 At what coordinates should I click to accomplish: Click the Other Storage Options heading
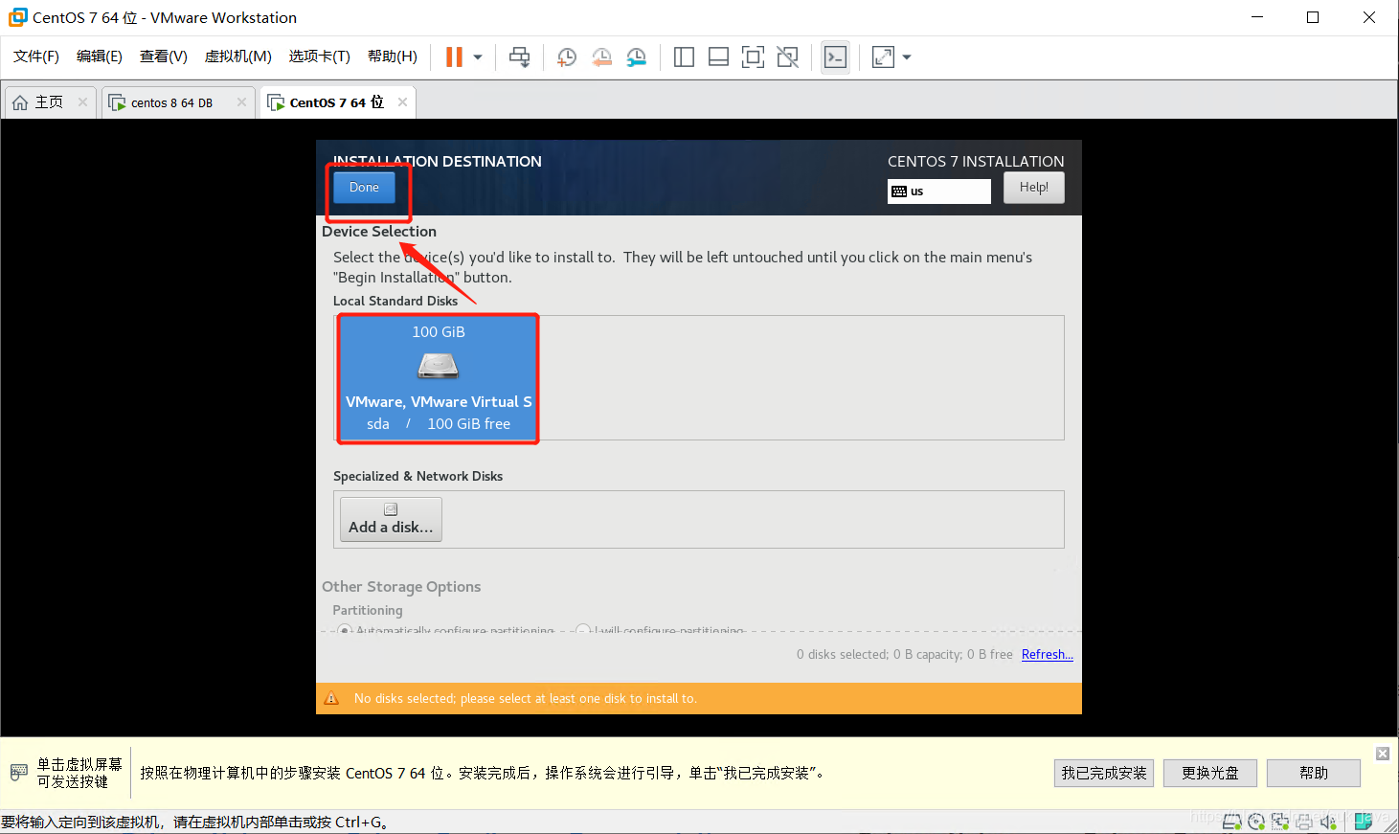[x=401, y=587]
